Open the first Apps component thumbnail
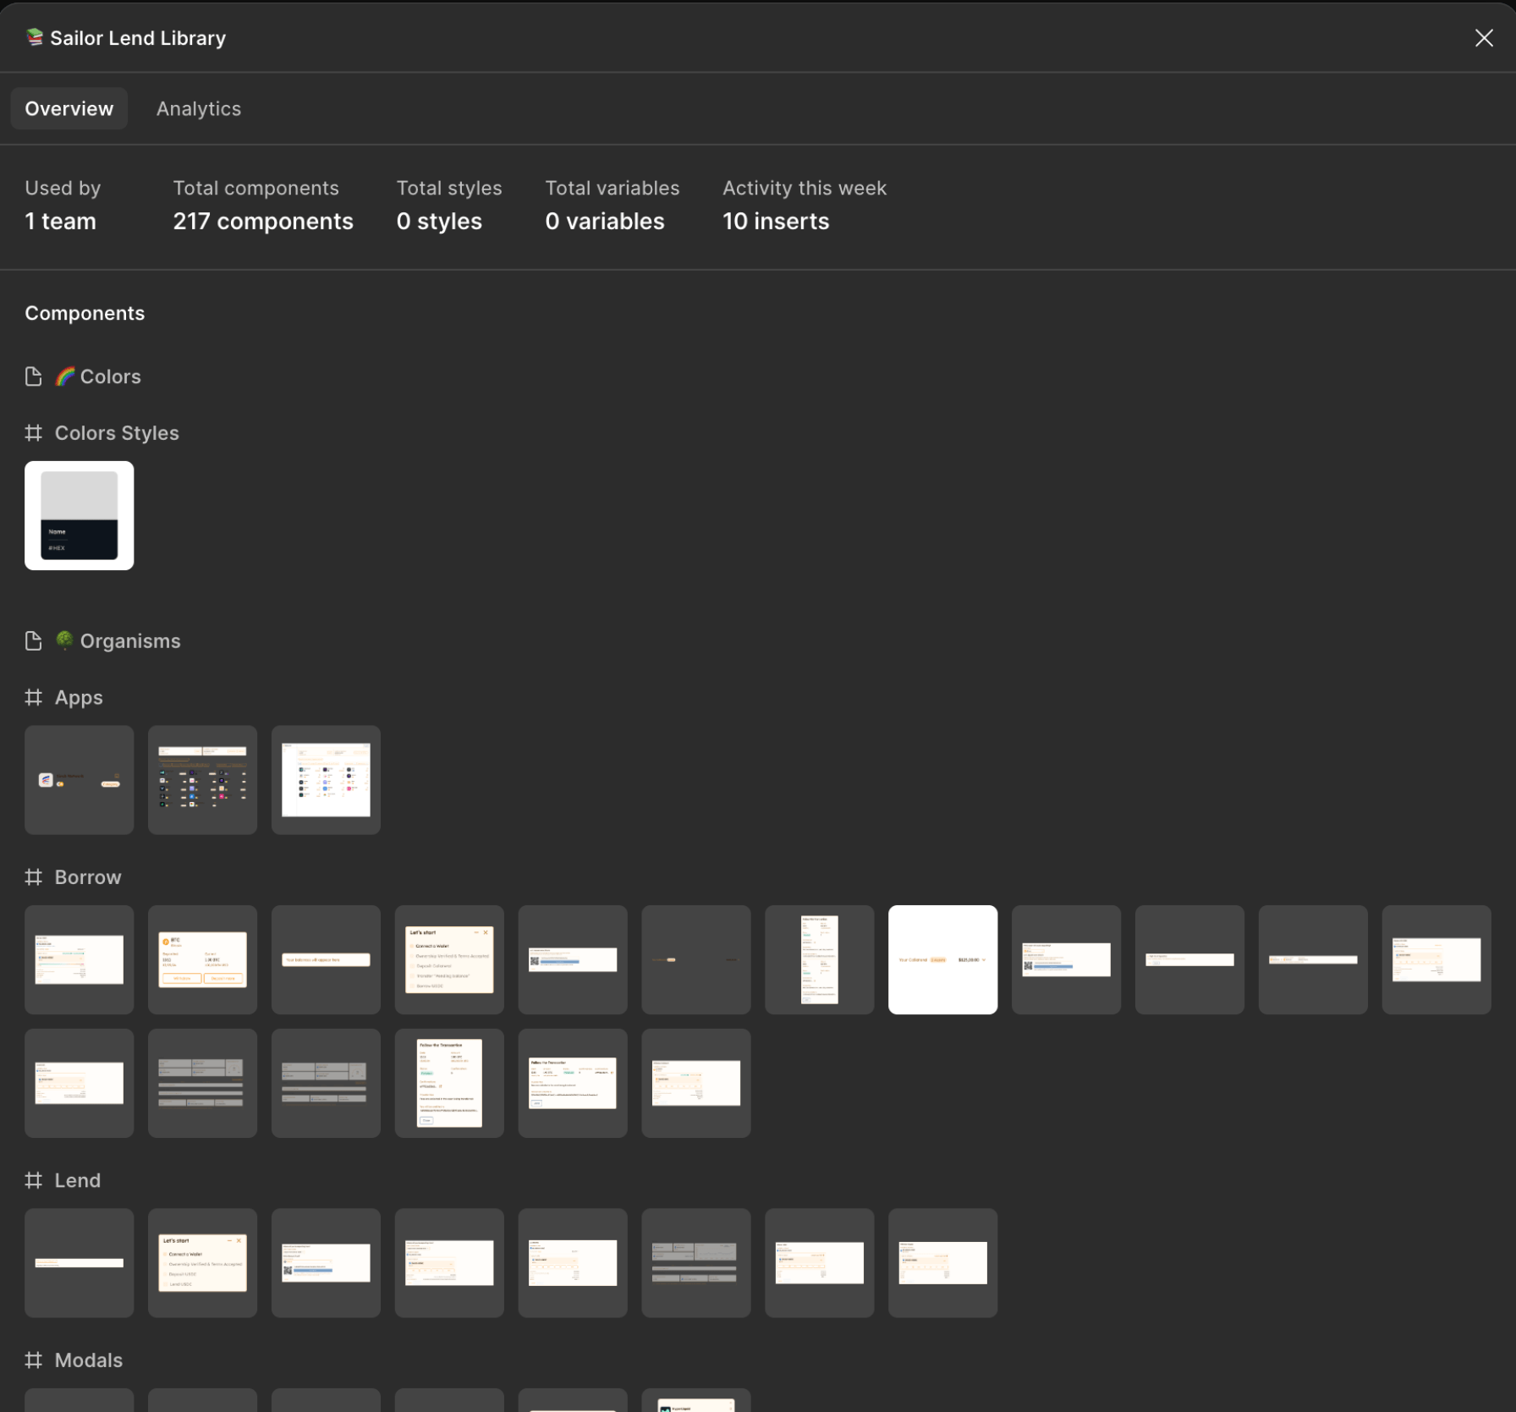The width and height of the screenshot is (1516, 1412). 80,780
